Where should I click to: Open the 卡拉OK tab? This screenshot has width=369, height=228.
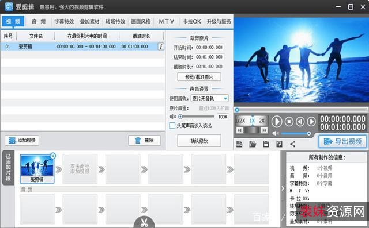coord(192,22)
